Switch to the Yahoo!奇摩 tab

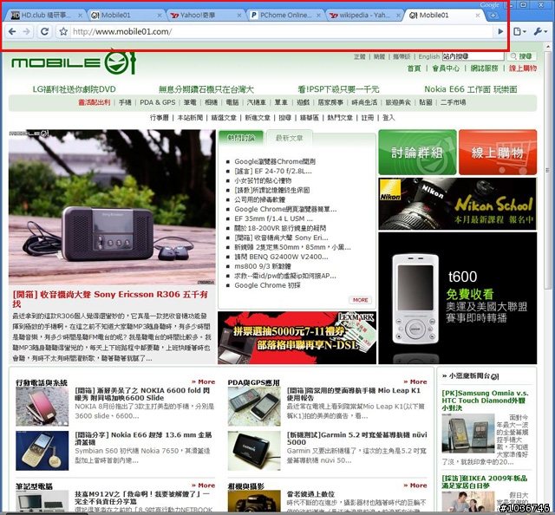(204, 16)
